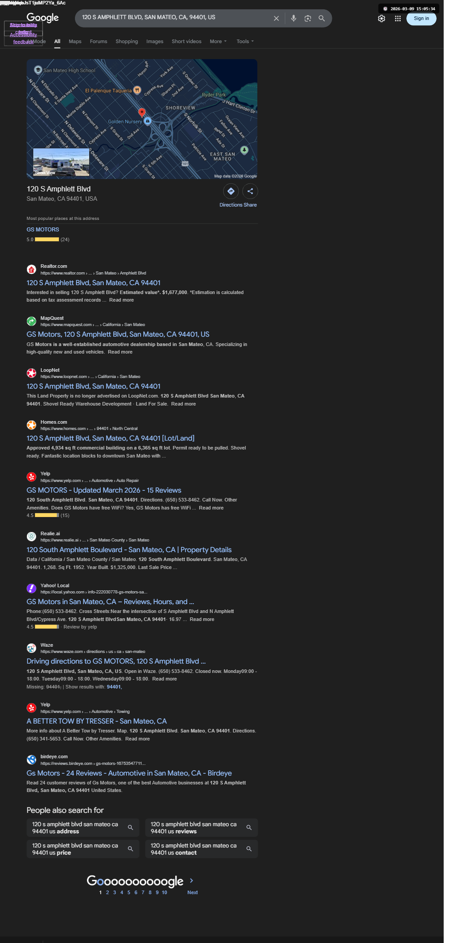Clear the search box text
The width and height of the screenshot is (449, 943).
276,18
